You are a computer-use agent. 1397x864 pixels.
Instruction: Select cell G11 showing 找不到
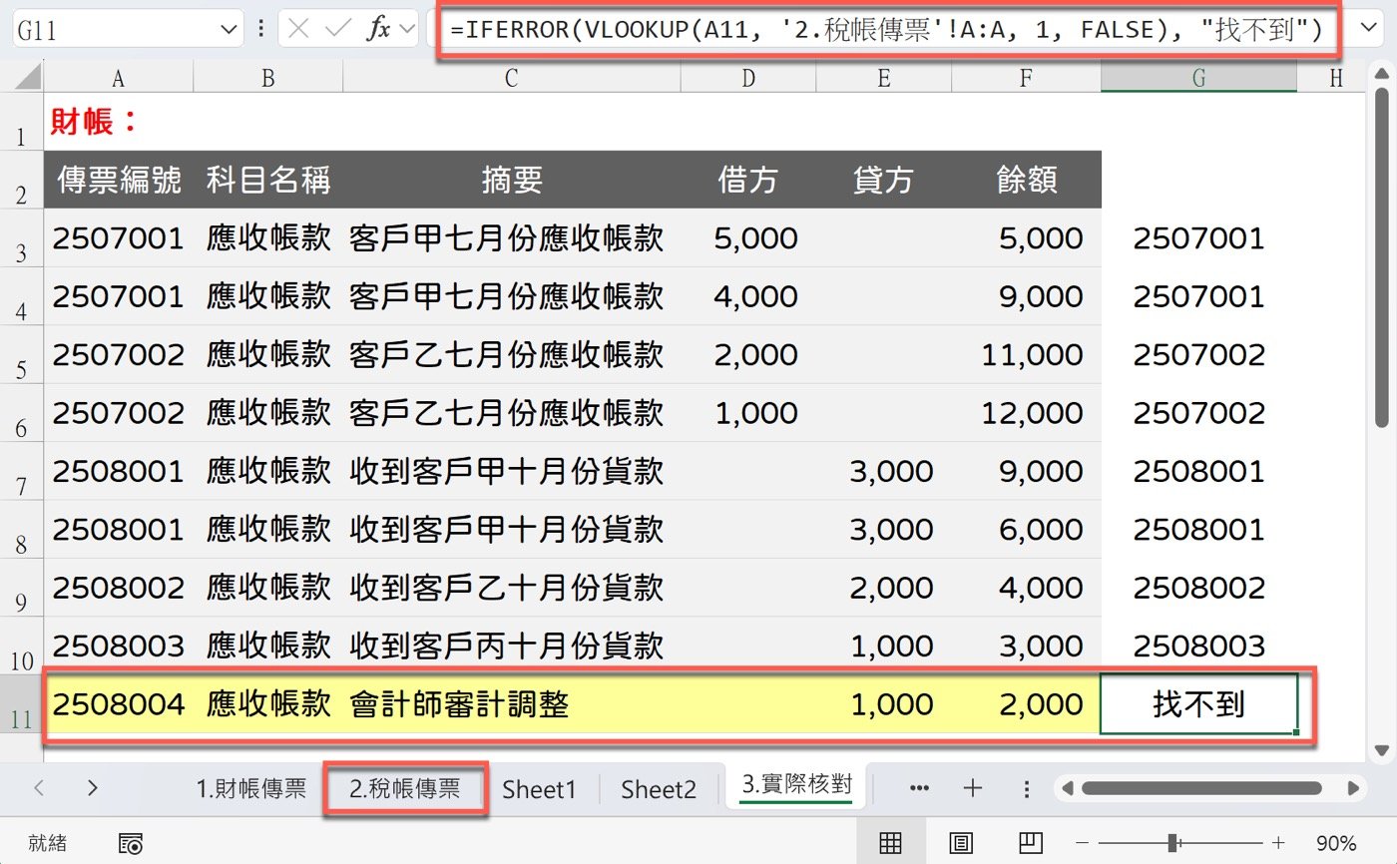[1198, 704]
